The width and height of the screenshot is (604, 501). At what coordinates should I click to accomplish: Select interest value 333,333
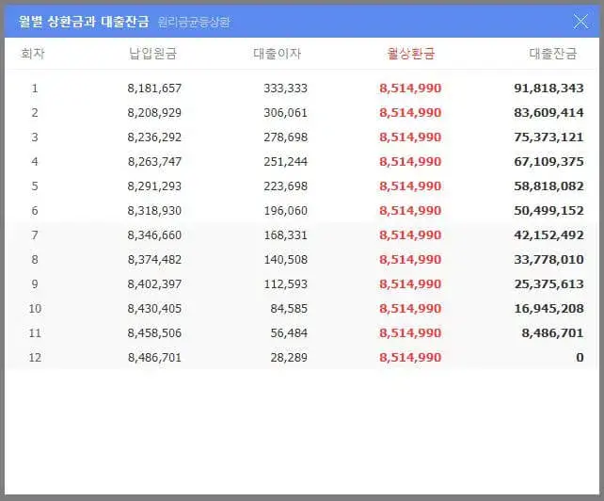pyautogui.click(x=285, y=89)
